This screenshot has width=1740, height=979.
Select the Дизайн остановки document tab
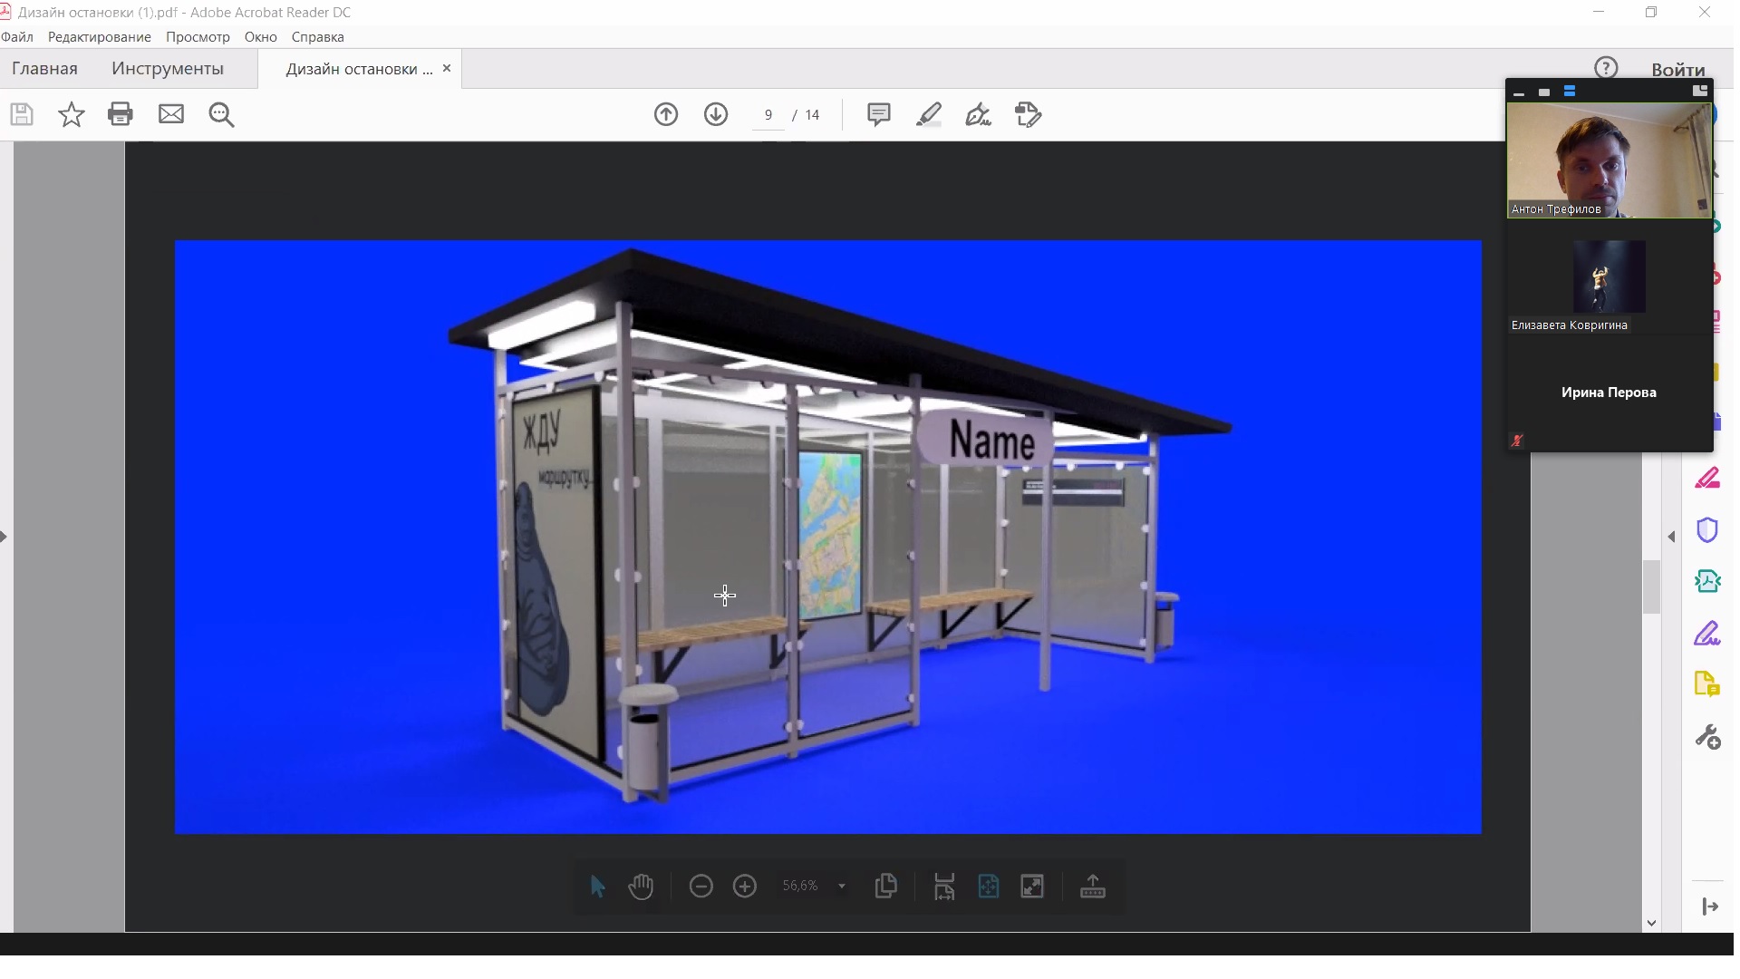tap(359, 69)
